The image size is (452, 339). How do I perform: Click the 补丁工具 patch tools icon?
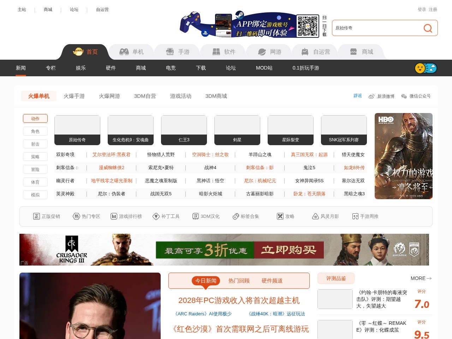tap(156, 216)
